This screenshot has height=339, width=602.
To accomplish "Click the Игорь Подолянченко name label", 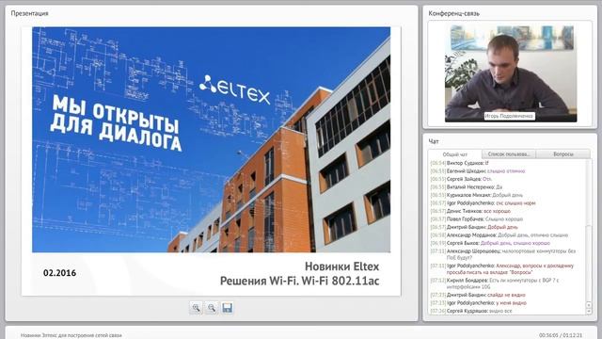I will (x=509, y=116).
